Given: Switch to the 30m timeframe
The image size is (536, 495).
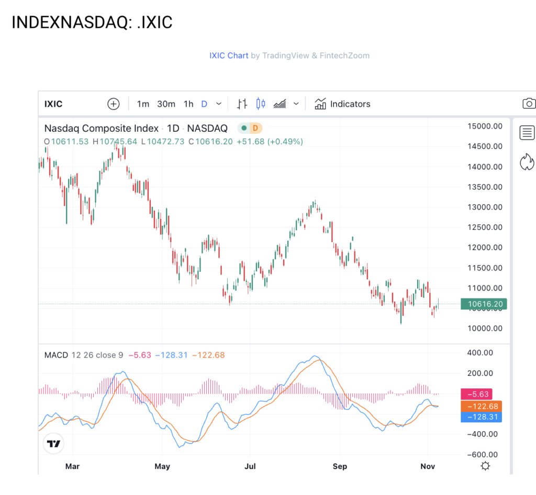Looking at the screenshot, I should tap(166, 104).
